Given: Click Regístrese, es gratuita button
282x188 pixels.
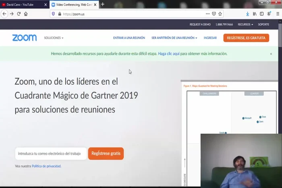Looking at the screenshot, I should (x=246, y=38).
